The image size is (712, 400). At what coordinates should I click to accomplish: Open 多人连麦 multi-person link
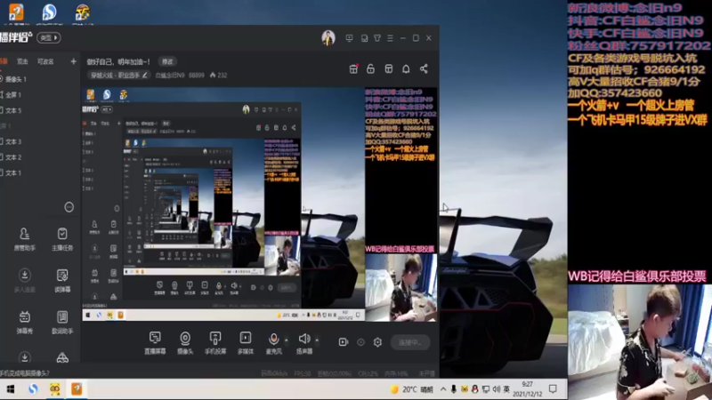(x=25, y=280)
